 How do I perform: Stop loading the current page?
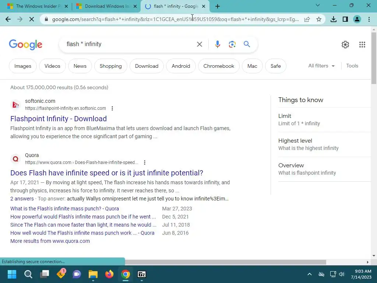click(32, 19)
